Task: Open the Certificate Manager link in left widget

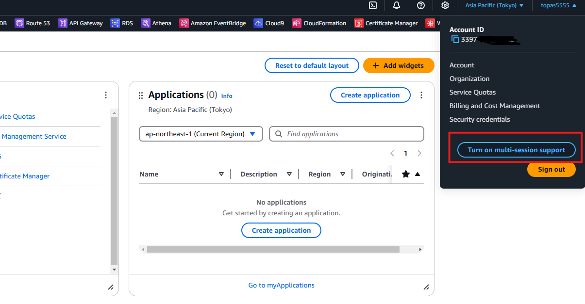Action: [25, 176]
